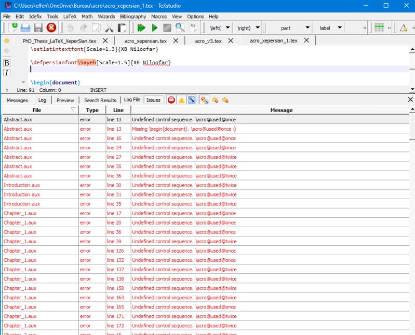415x335 pixels.
Task: Switch to the Issues view
Action: pyautogui.click(x=154, y=100)
